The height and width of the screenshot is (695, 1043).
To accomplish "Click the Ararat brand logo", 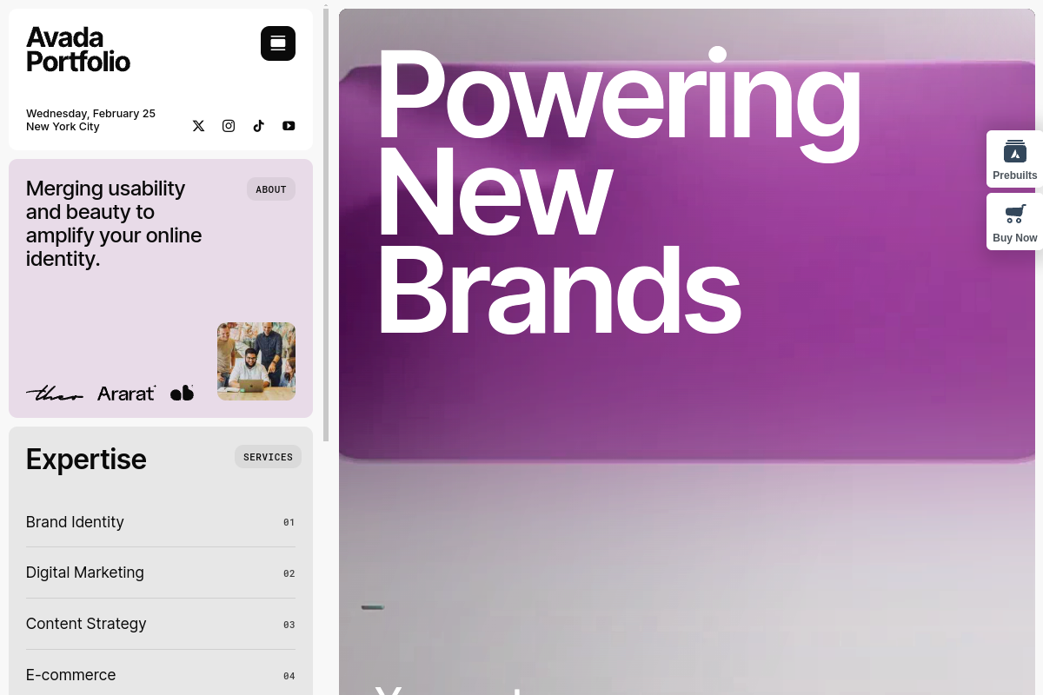I will [x=127, y=394].
